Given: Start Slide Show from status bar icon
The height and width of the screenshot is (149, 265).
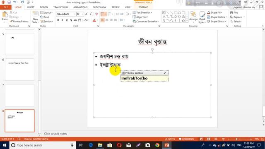Looking at the screenshot, I should pos(223,139).
